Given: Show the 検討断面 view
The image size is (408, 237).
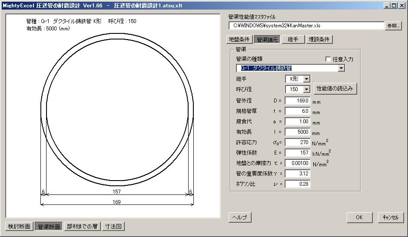Looking at the screenshot, I should (x=19, y=226).
